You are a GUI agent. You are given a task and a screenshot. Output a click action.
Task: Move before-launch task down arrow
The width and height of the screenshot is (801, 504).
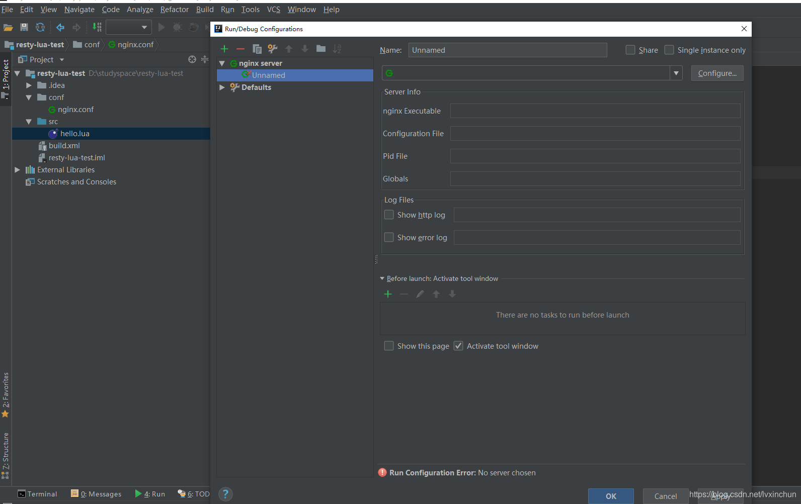[452, 294]
